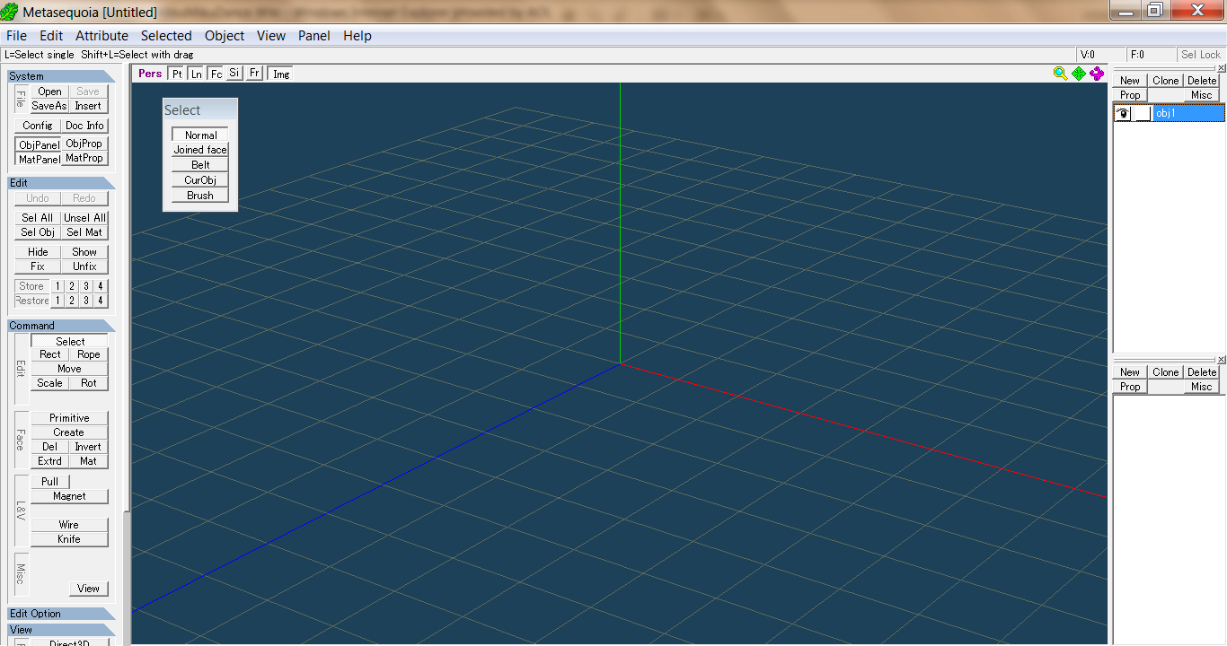Activate the Select command button
Image resolution: width=1227 pixels, height=646 pixels.
tap(70, 342)
